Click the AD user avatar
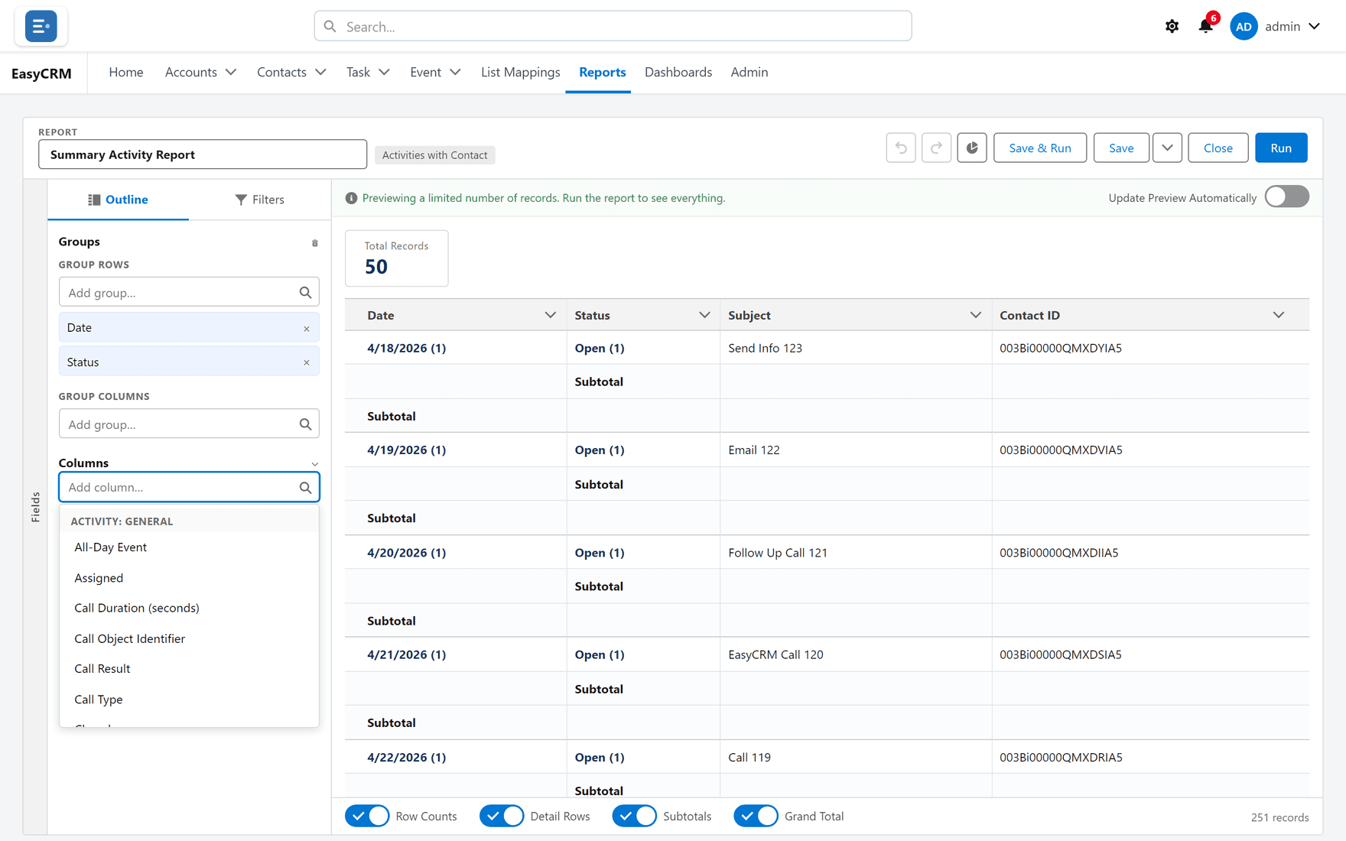The width and height of the screenshot is (1346, 841). click(1244, 27)
